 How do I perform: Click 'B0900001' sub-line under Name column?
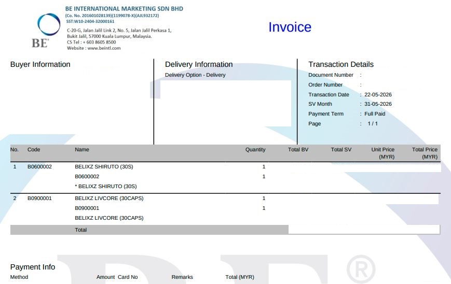coord(87,208)
